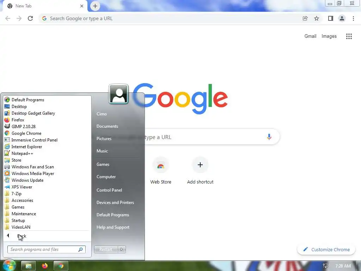This screenshot has height=271, width=361.
Task: Start voice search with the microphone
Action: pyautogui.click(x=269, y=137)
